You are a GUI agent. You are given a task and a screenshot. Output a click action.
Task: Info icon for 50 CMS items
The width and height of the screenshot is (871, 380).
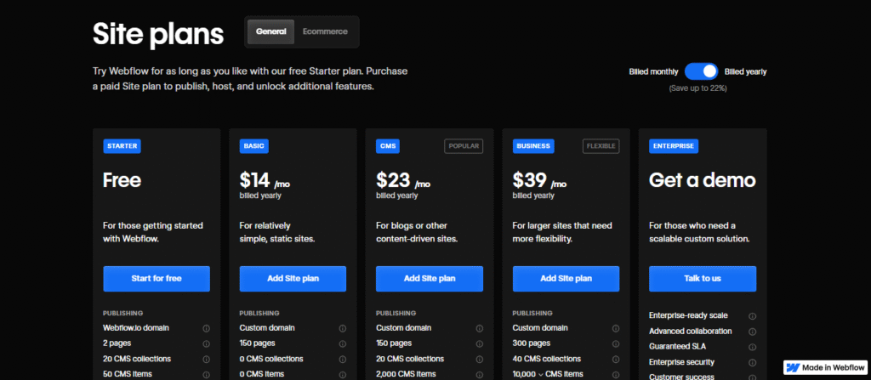[206, 375]
